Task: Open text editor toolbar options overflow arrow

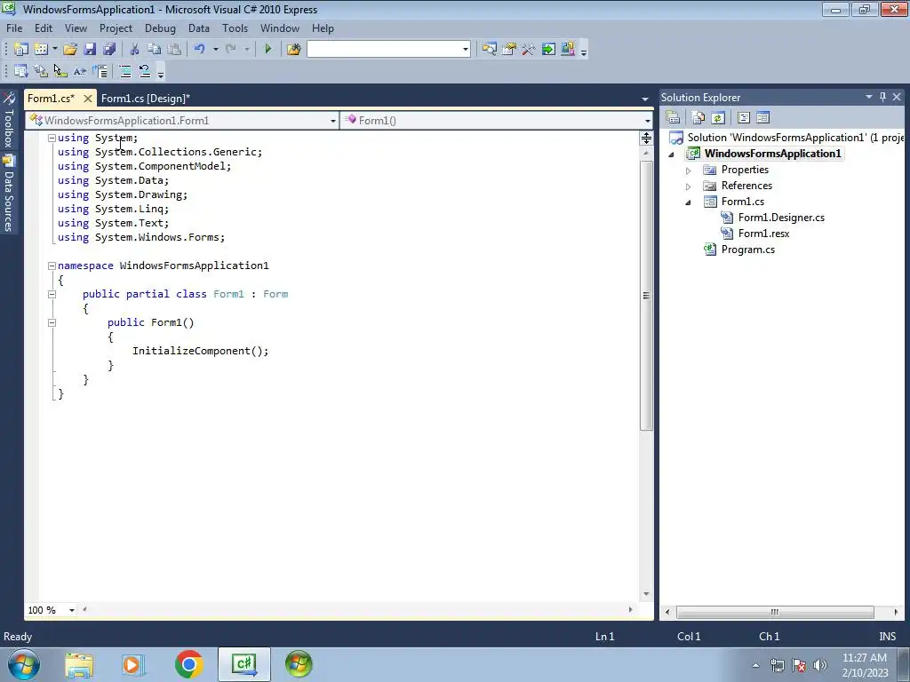Action: tap(161, 74)
